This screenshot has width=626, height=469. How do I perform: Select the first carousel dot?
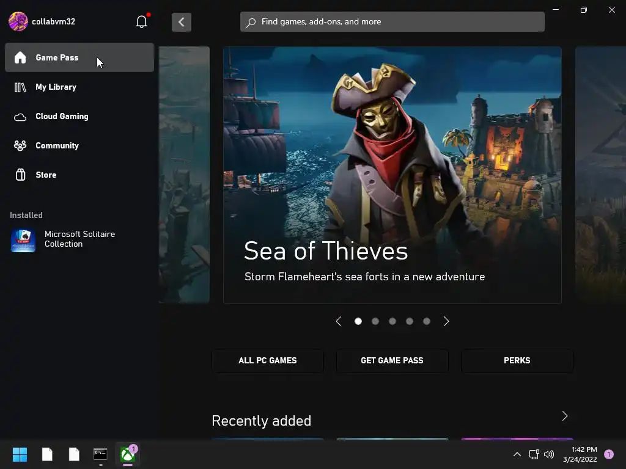pos(358,321)
